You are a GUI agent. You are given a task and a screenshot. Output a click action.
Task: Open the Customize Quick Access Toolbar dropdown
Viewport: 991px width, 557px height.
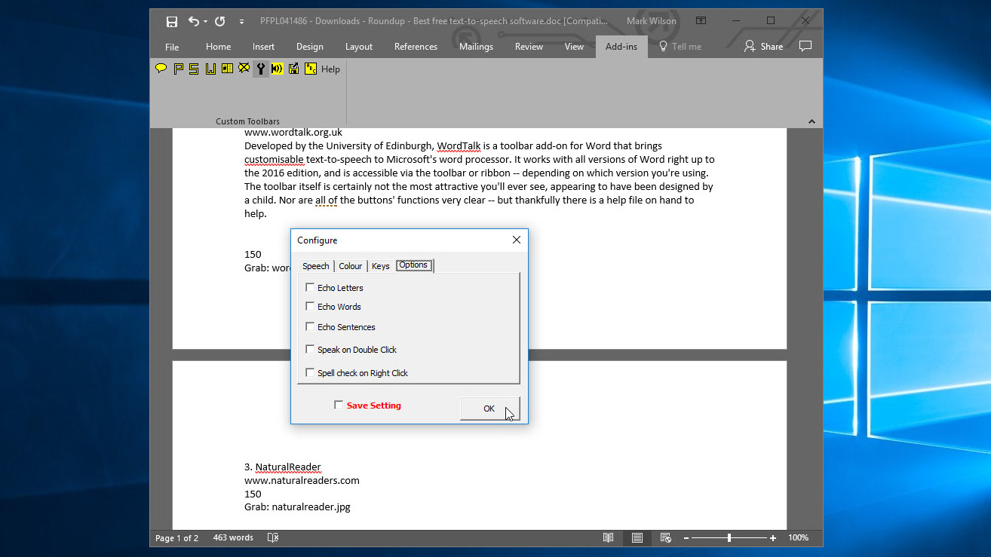point(241,21)
